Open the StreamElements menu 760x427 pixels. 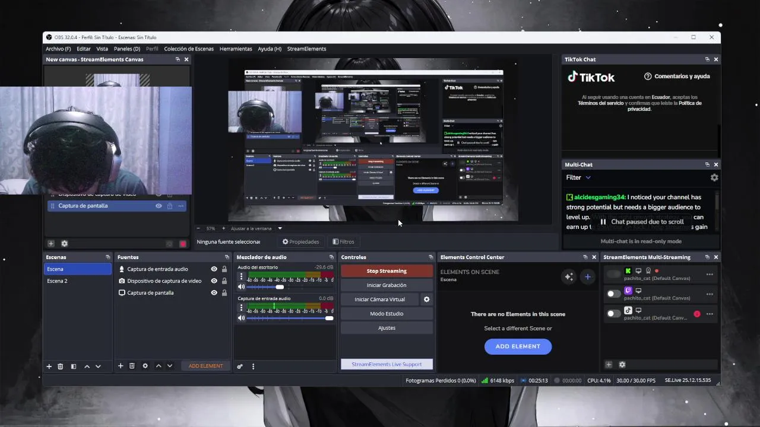(x=306, y=49)
